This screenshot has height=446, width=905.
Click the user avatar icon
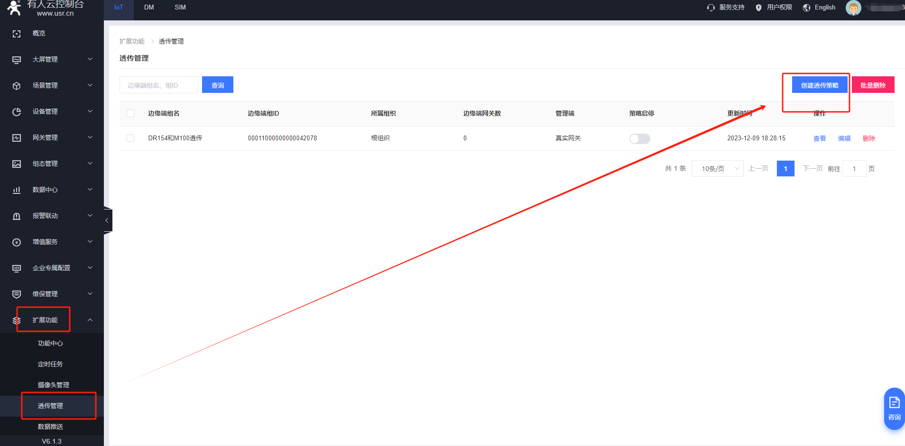click(853, 8)
